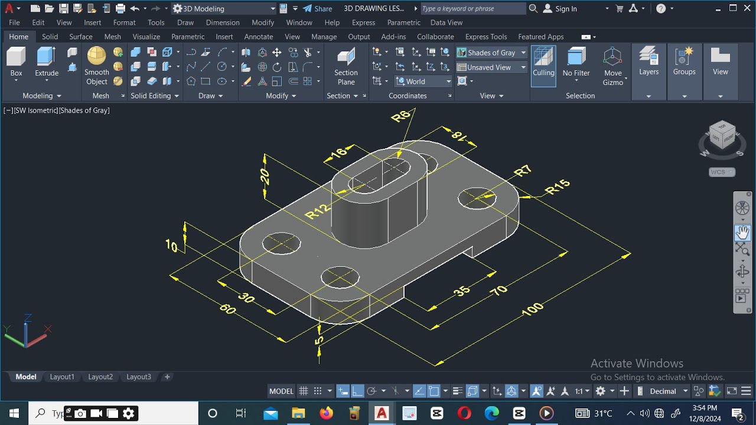The height and width of the screenshot is (425, 756).
Task: Click the Save icon in quick access
Action: pyautogui.click(x=64, y=8)
